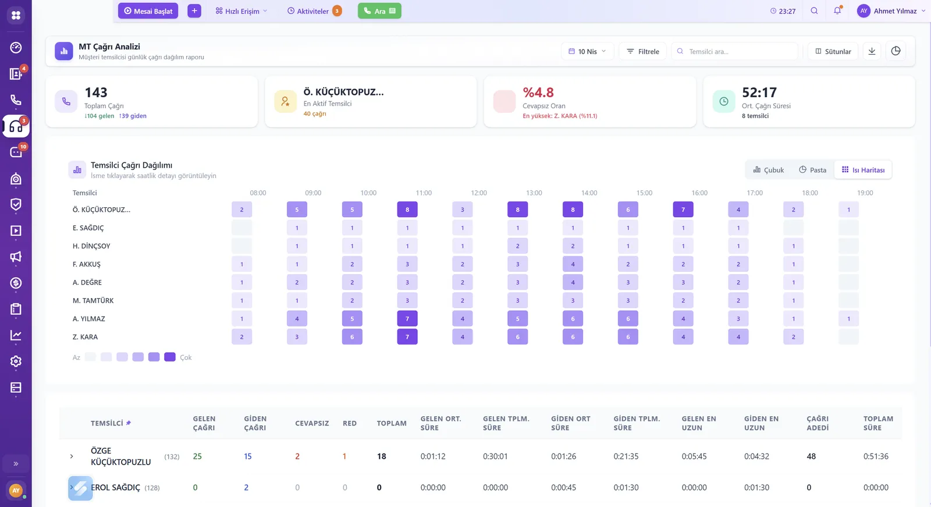Select the headset sidebar icon with badge 3
Screen dimensions: 931x507
[16, 126]
